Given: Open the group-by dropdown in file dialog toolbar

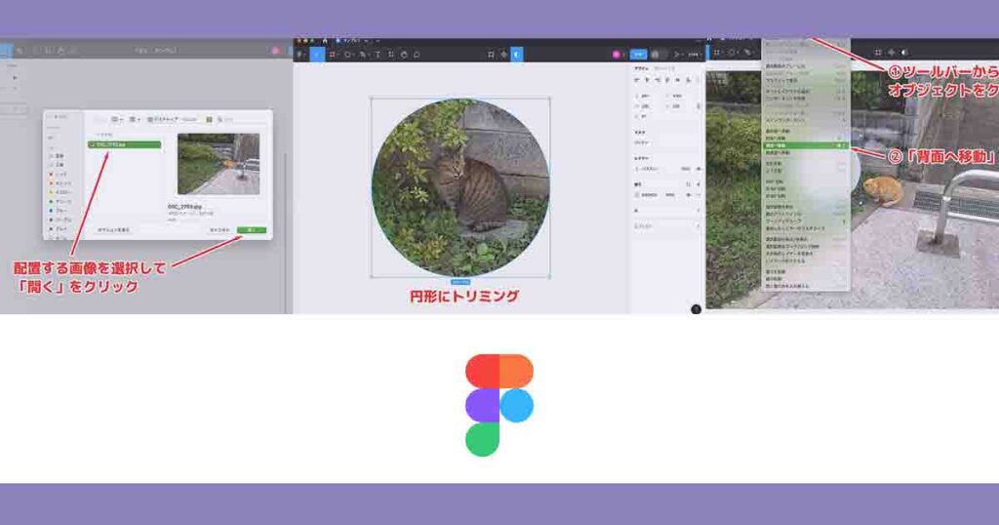Looking at the screenshot, I should tap(135, 119).
